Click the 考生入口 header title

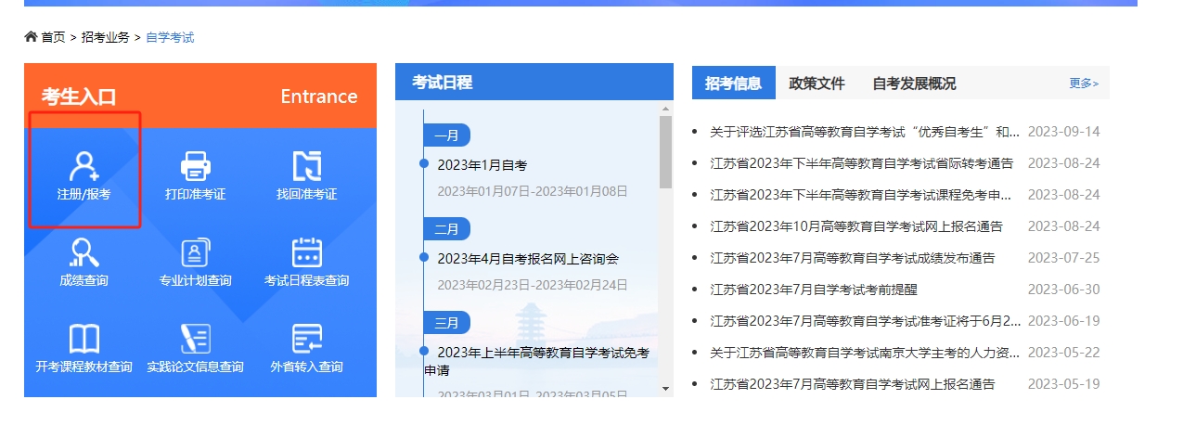(x=79, y=97)
